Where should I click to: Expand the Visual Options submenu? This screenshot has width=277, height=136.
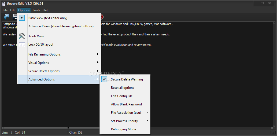coord(59,63)
